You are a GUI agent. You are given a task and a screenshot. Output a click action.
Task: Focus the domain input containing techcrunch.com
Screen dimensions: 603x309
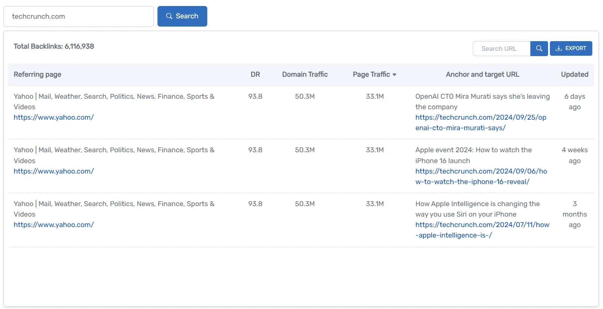[x=79, y=16]
